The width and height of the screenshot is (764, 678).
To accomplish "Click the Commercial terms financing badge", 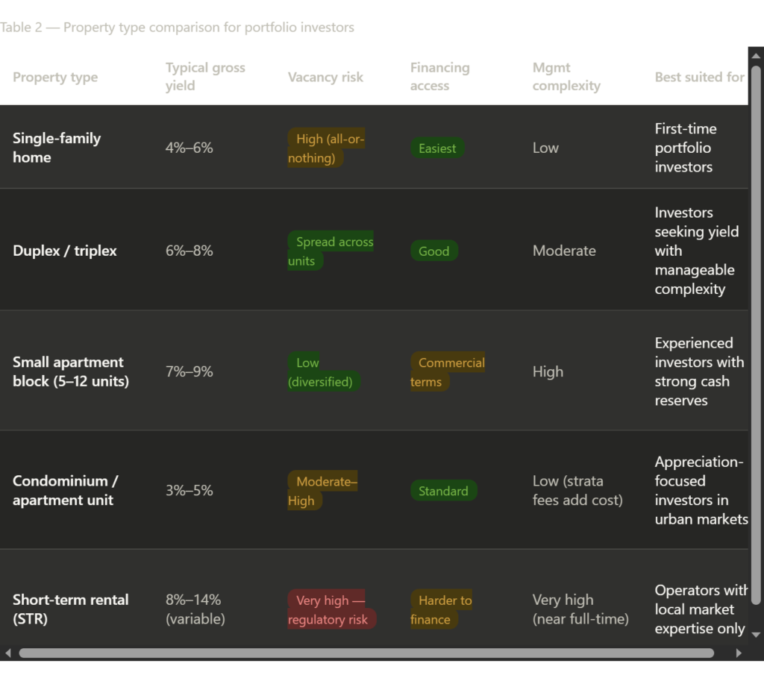I will [x=447, y=372].
